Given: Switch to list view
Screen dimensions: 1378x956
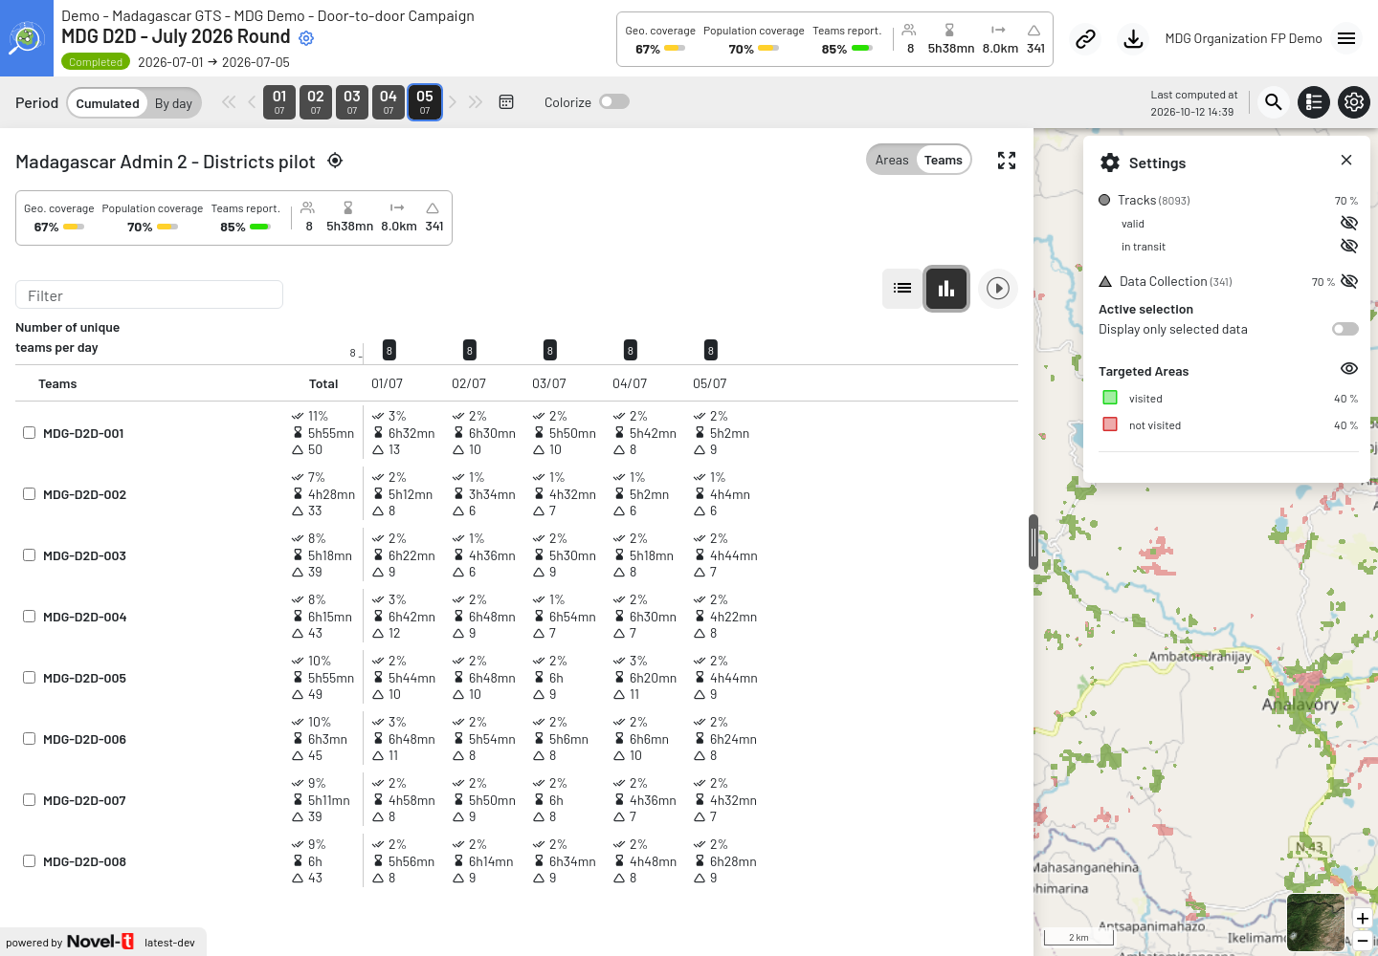Looking at the screenshot, I should pyautogui.click(x=902, y=288).
